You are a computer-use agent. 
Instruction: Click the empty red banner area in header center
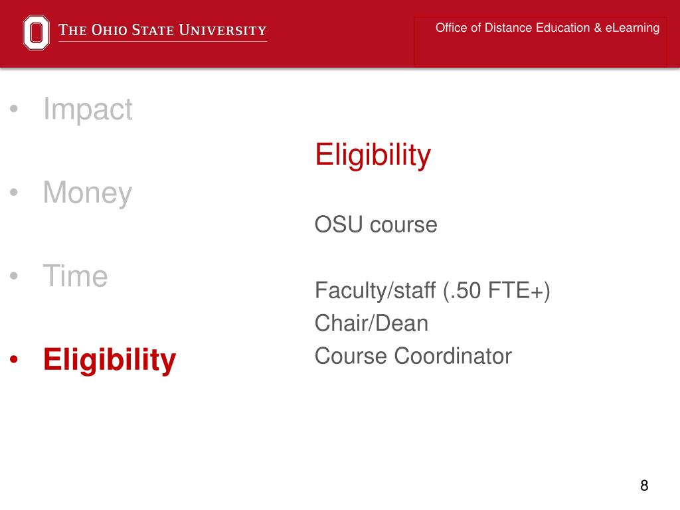[341, 34]
